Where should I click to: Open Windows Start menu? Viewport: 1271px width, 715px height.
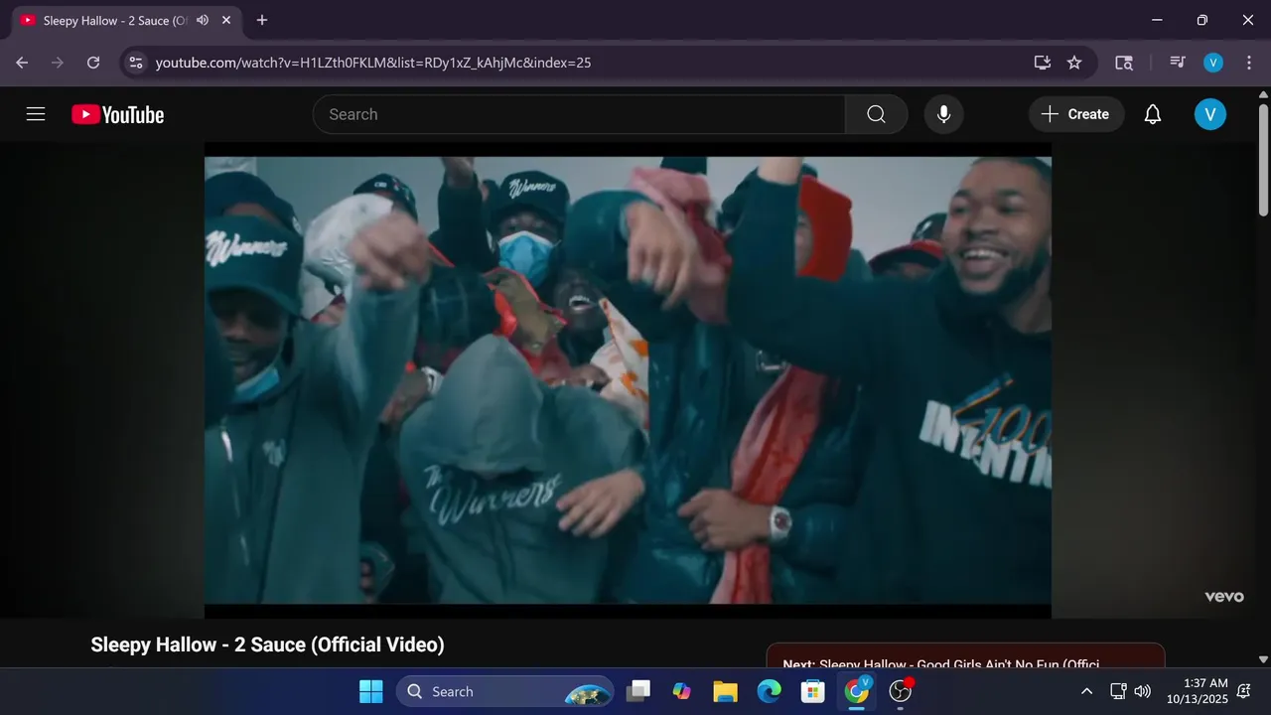coord(370,691)
